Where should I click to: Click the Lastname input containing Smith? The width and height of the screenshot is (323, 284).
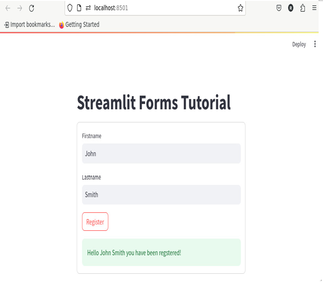[161, 194]
